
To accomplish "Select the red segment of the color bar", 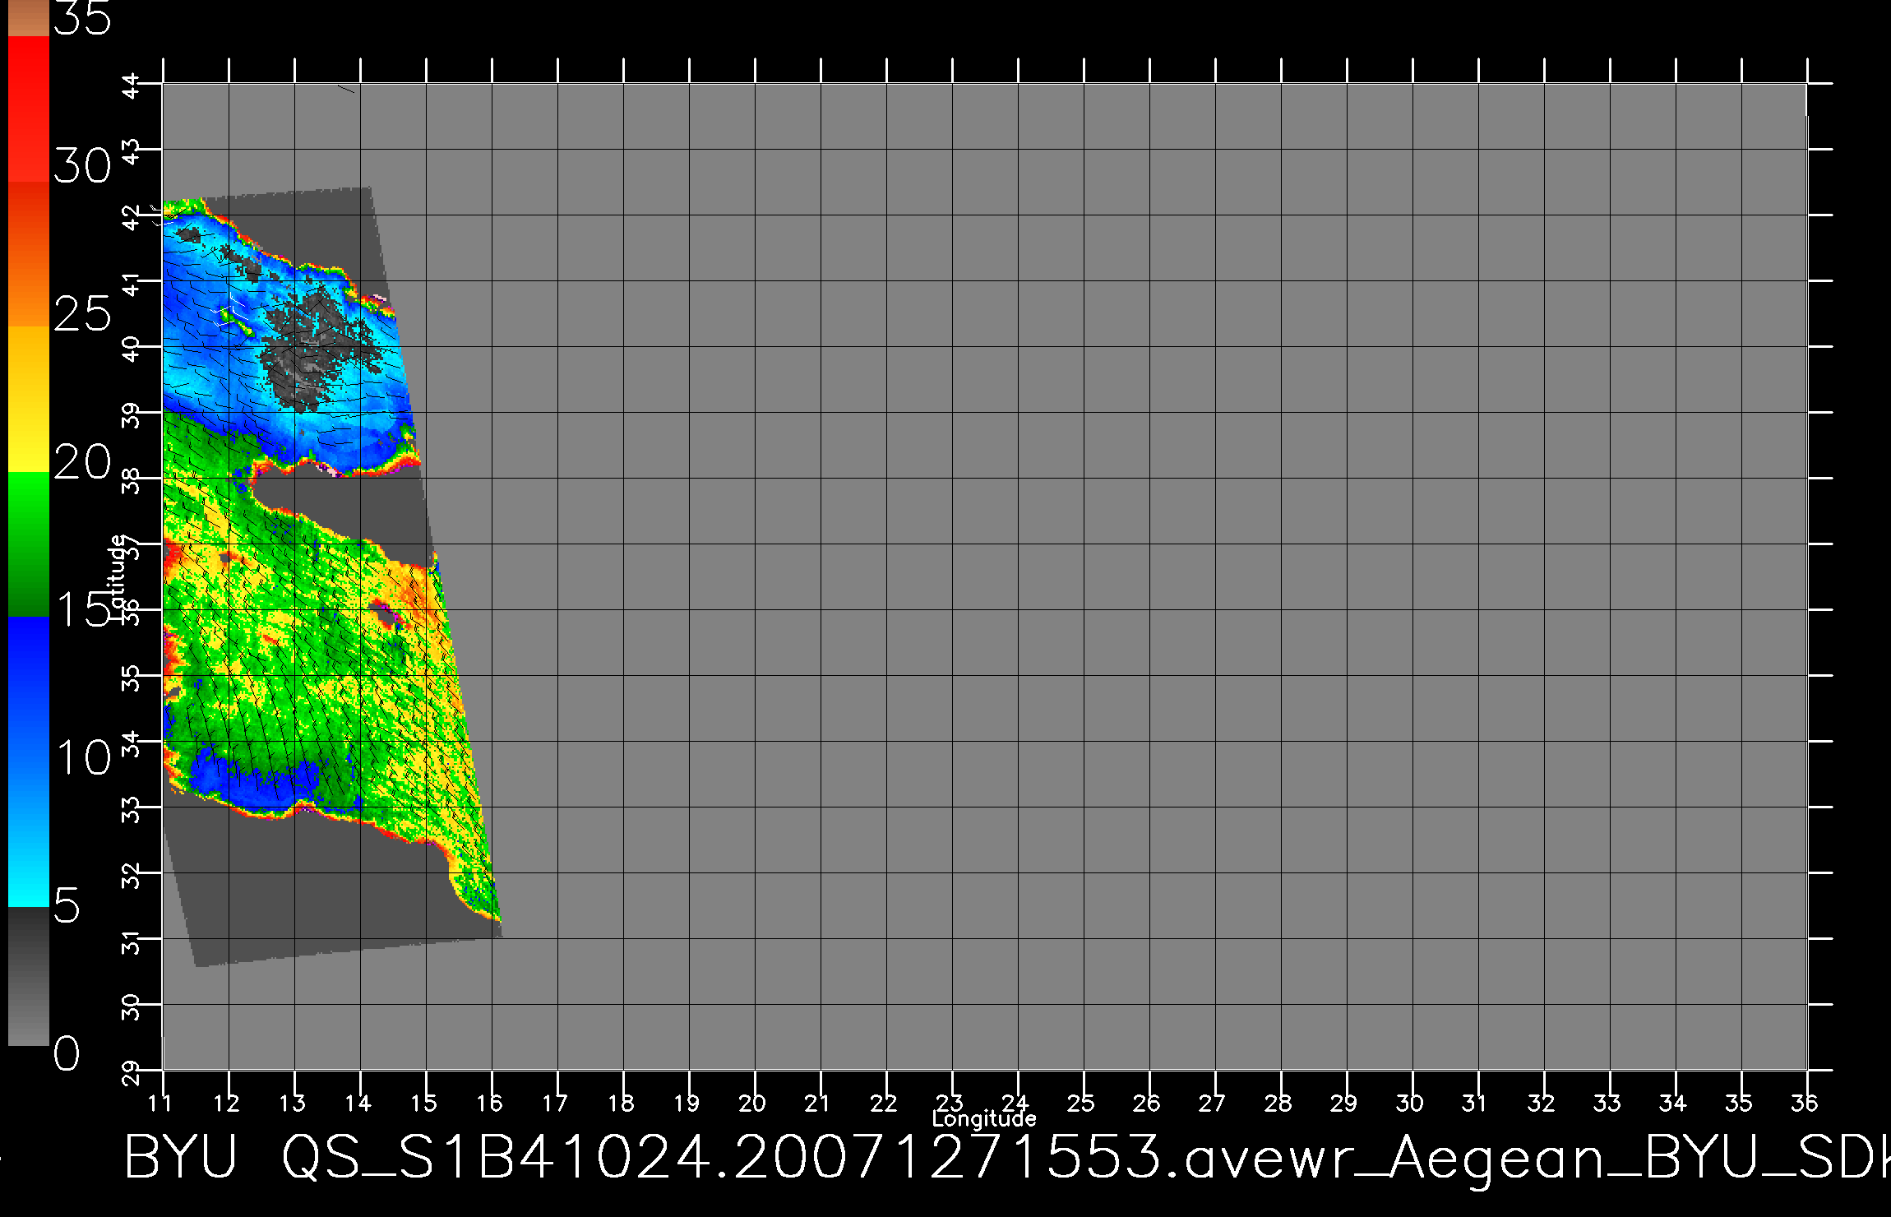I will [x=29, y=109].
